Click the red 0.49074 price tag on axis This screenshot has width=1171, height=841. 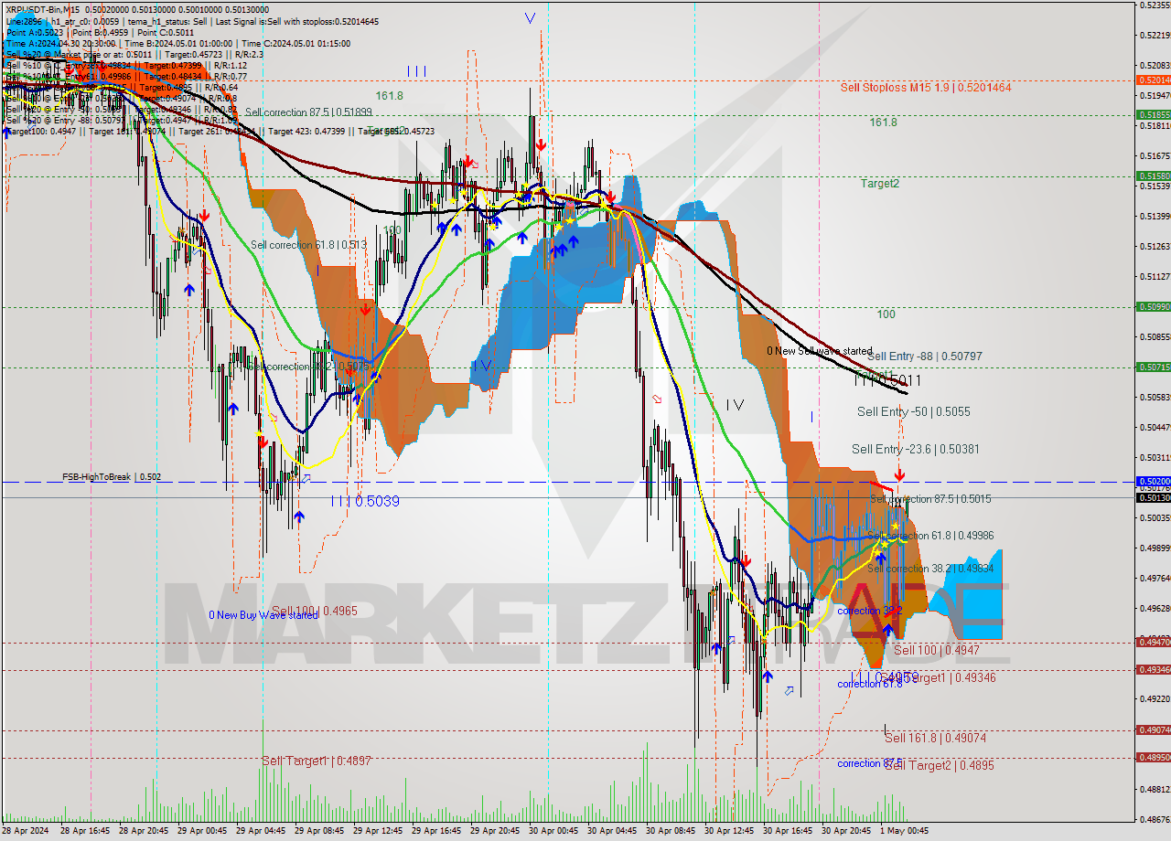click(1153, 730)
